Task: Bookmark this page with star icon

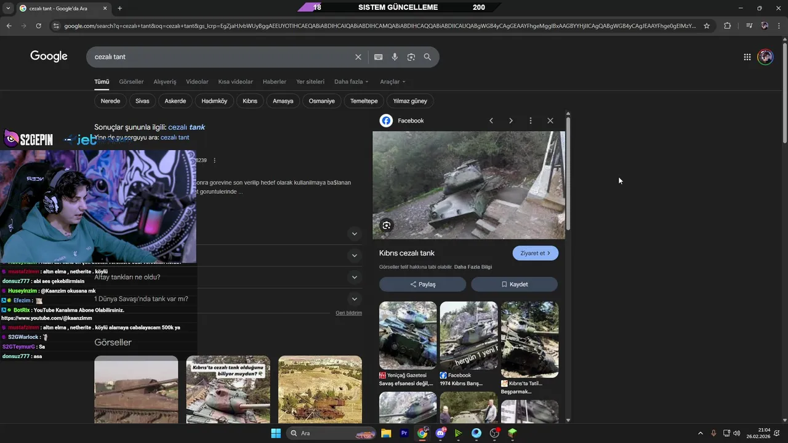Action: coord(707,26)
